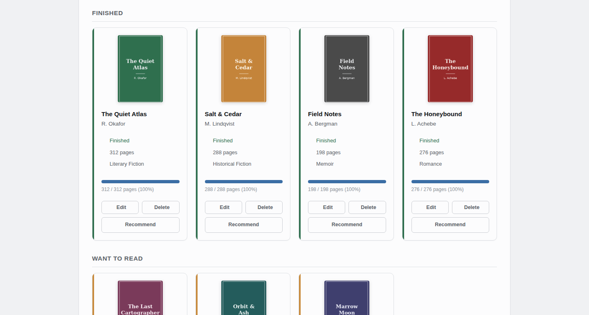Image resolution: width=589 pixels, height=315 pixels.
Task: Click The Honeybound title below its cover
Action: (437, 114)
